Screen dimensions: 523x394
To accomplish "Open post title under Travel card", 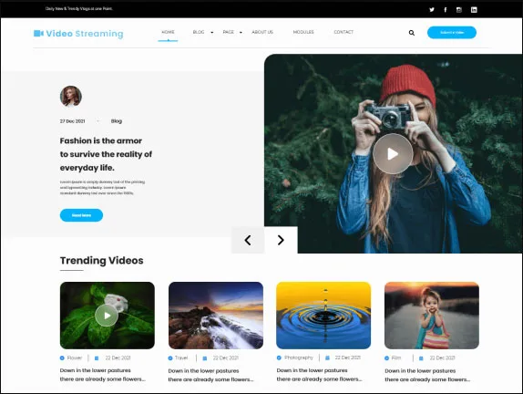I will pyautogui.click(x=210, y=375).
